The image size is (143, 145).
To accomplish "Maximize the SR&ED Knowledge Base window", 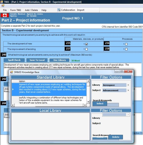I will click(x=122, y=71).
